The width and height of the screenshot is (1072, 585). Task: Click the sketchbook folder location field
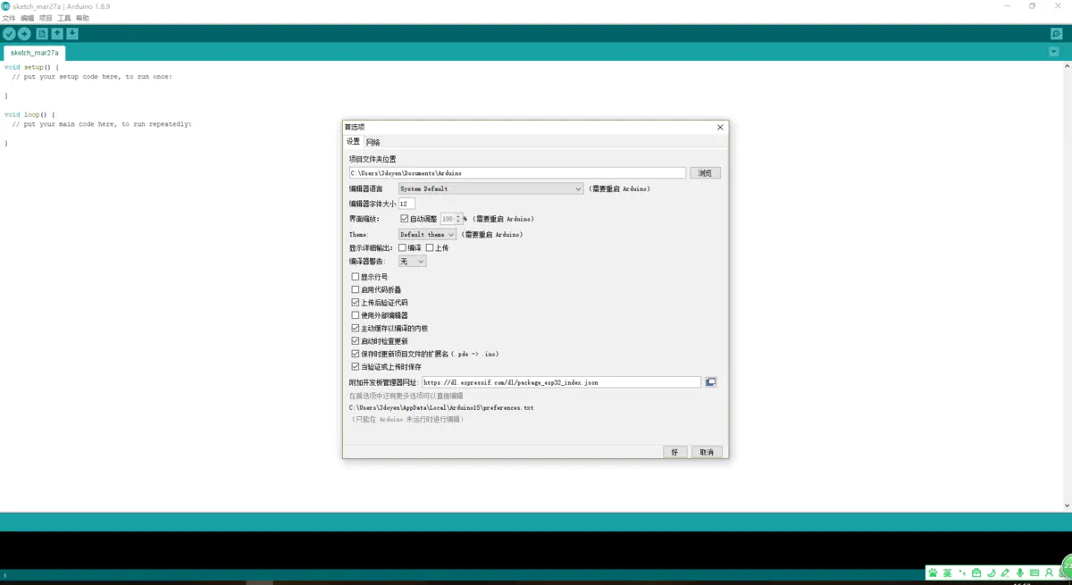[x=517, y=173]
